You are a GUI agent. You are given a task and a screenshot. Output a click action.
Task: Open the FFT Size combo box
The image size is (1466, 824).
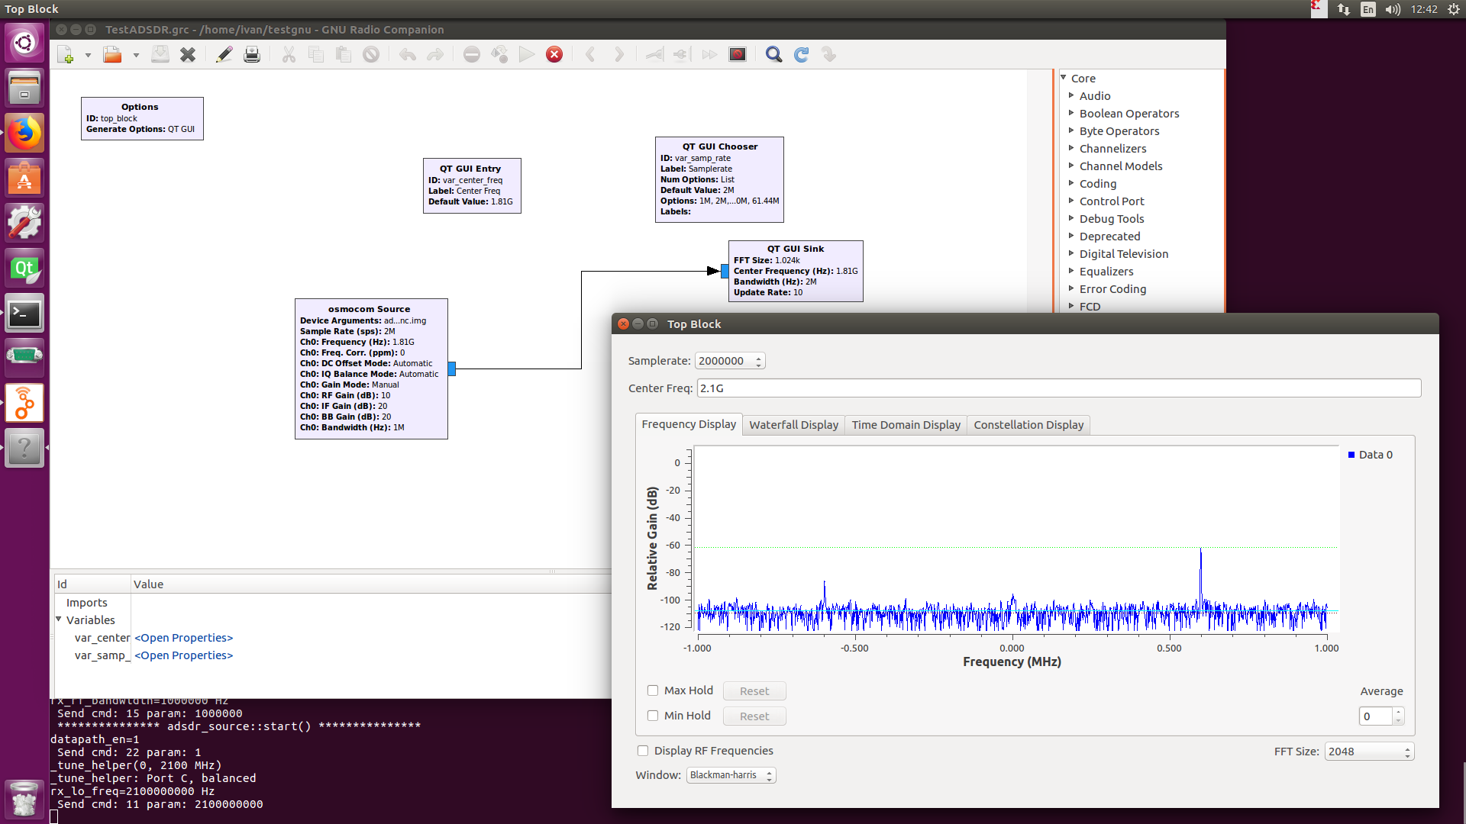click(x=1369, y=752)
